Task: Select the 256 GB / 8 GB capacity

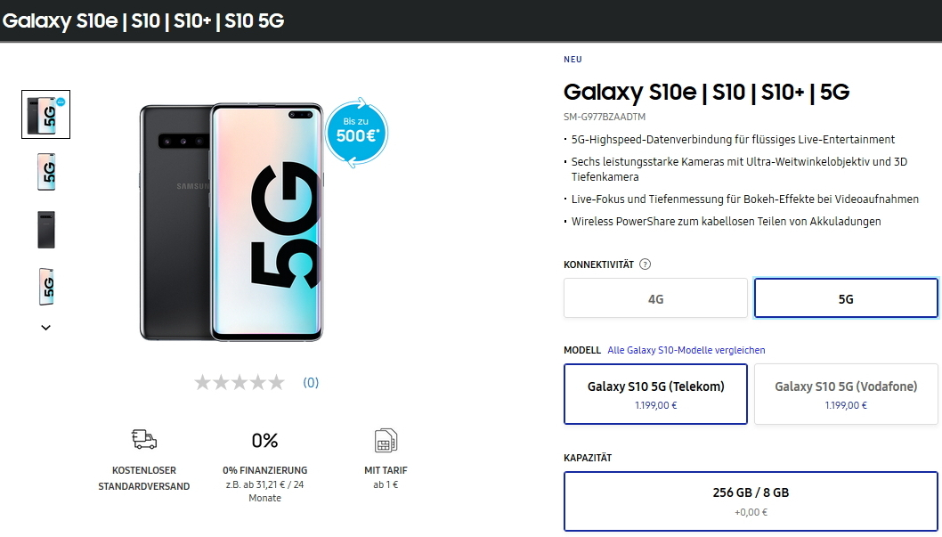Action: pos(751,501)
